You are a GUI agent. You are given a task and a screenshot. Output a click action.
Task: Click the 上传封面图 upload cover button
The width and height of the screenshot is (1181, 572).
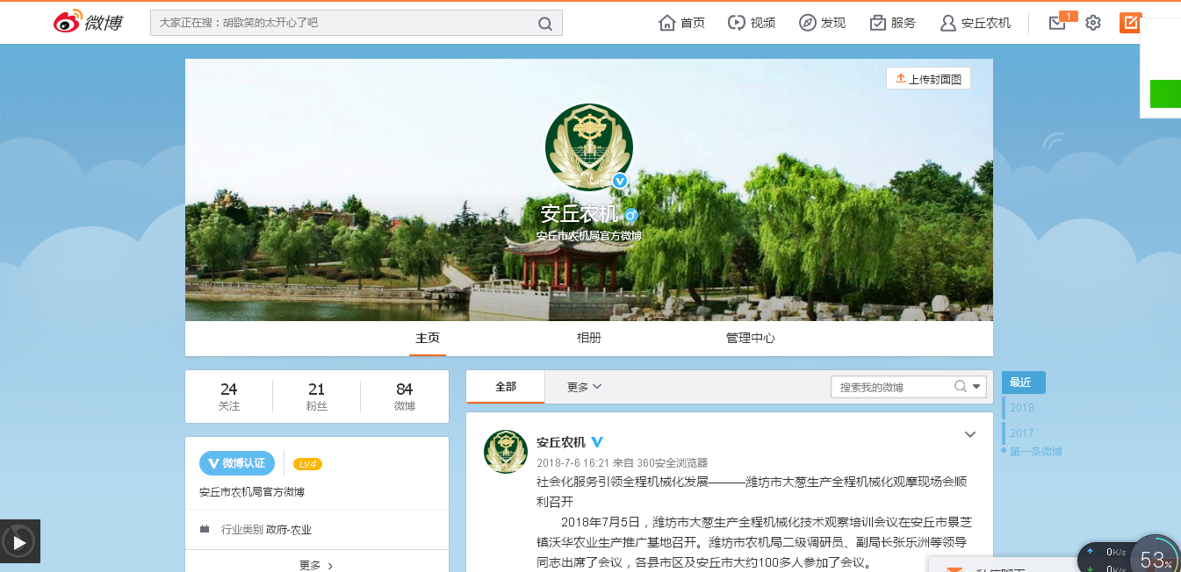(x=928, y=79)
